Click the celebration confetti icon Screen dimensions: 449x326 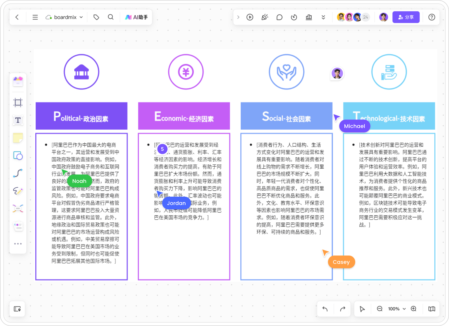[265, 17]
